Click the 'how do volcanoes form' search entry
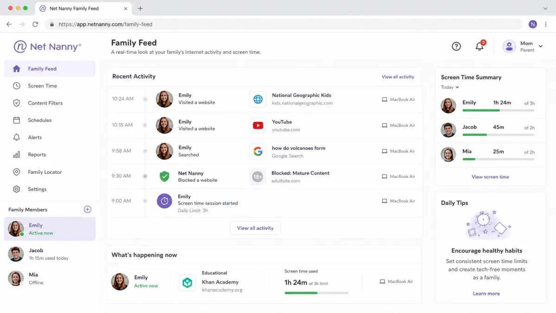The width and height of the screenshot is (556, 313). click(298, 148)
